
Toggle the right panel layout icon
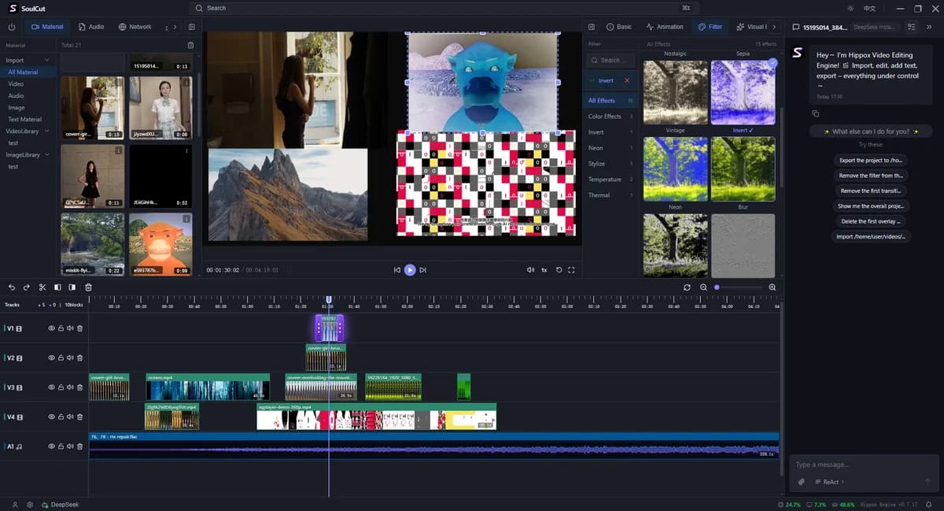tap(592, 27)
